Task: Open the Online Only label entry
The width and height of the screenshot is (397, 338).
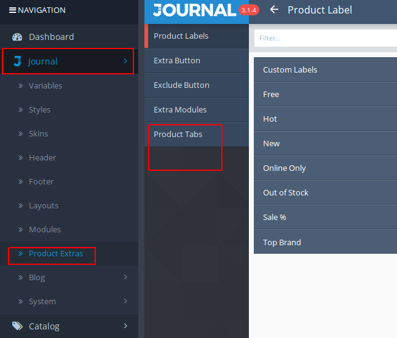Action: point(325,168)
